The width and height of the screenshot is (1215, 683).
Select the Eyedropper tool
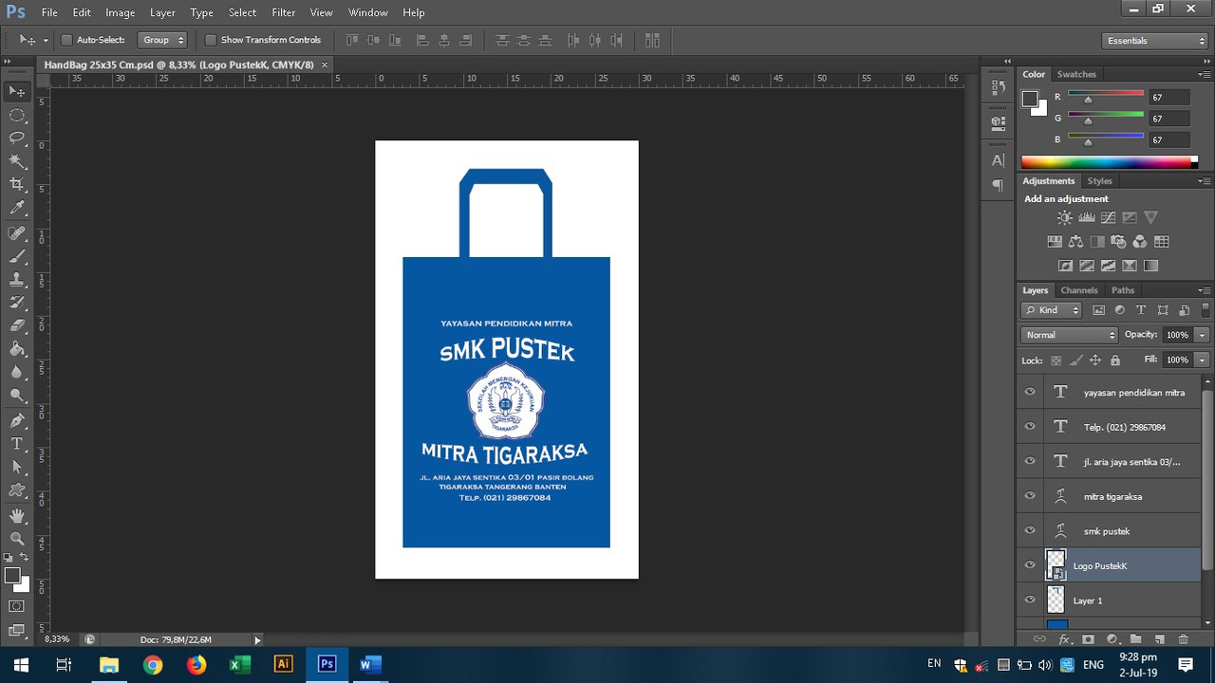coord(17,207)
